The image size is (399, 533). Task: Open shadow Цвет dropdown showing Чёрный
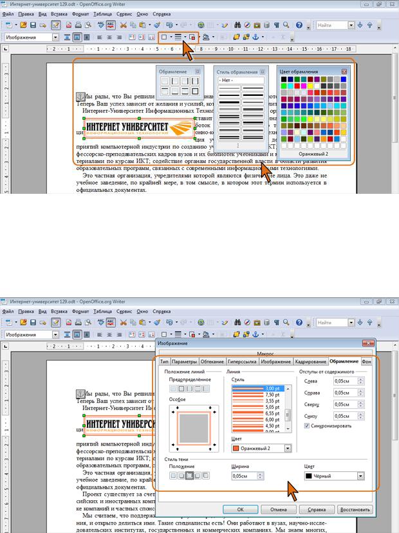click(x=361, y=476)
